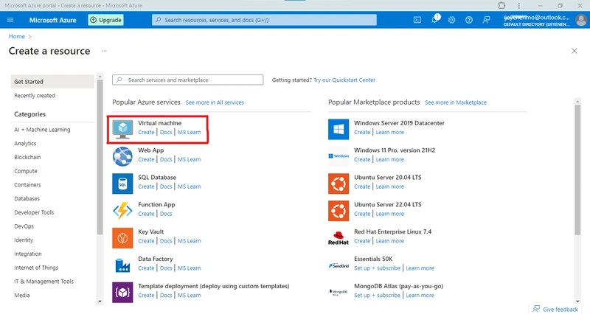Click the browser extensions puzzle icon

502,5
